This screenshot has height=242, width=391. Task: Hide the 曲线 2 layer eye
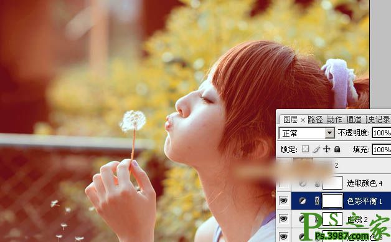(x=283, y=219)
